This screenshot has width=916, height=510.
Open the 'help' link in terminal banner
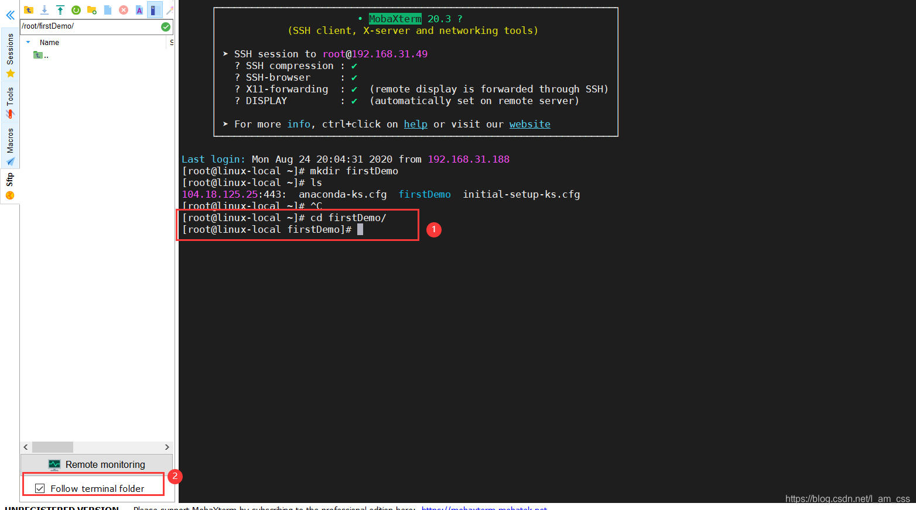(x=415, y=124)
